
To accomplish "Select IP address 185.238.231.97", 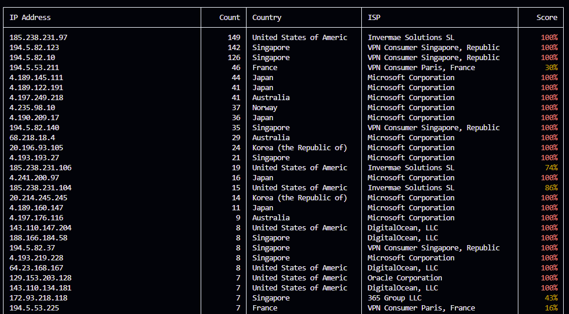I will coord(38,38).
